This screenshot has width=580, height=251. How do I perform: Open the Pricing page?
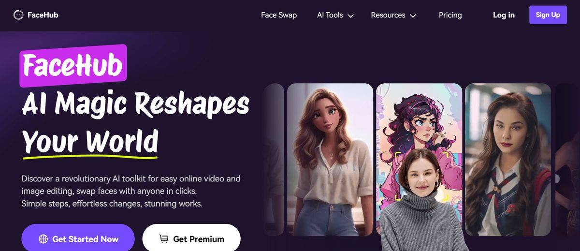coord(450,15)
